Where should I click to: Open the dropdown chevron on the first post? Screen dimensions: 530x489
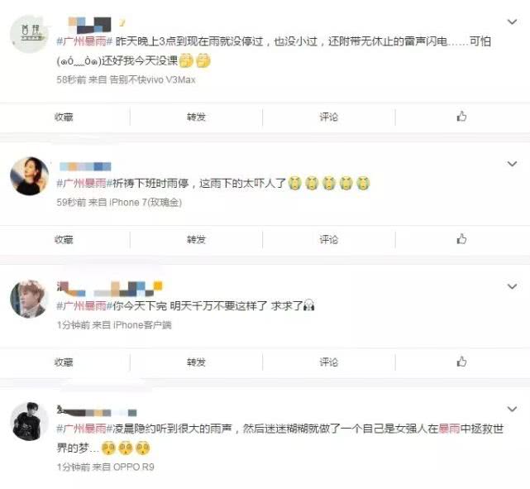[513, 22]
